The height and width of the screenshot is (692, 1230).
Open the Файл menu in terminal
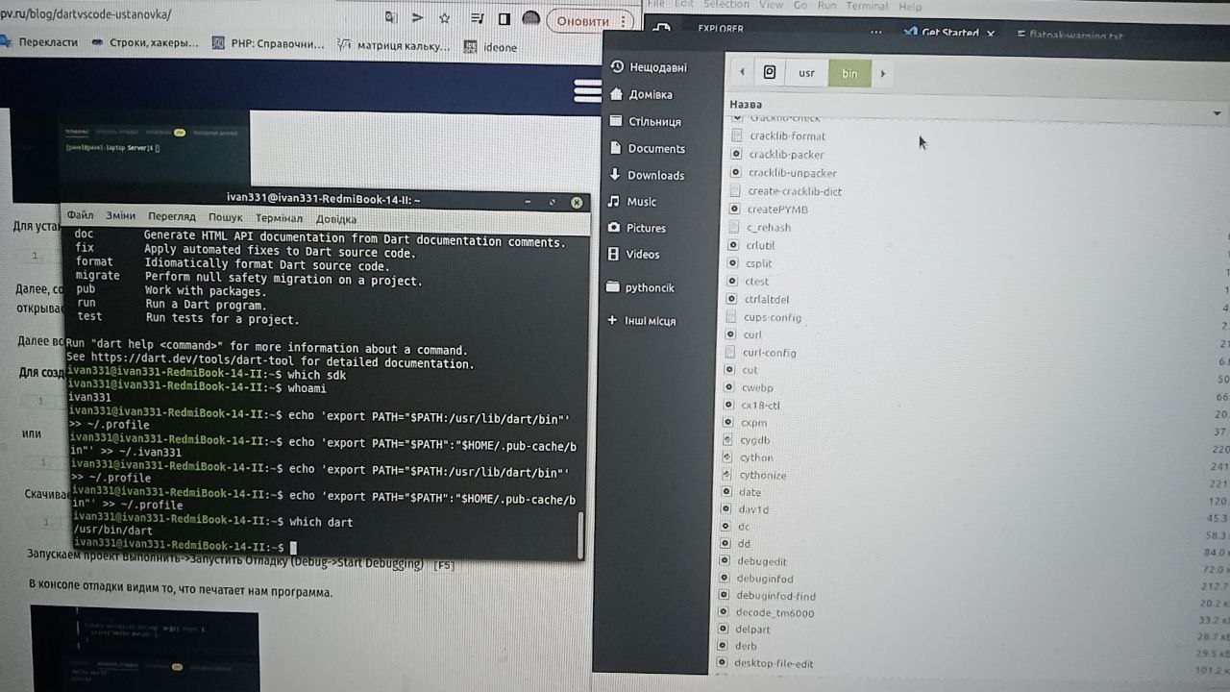coord(81,215)
